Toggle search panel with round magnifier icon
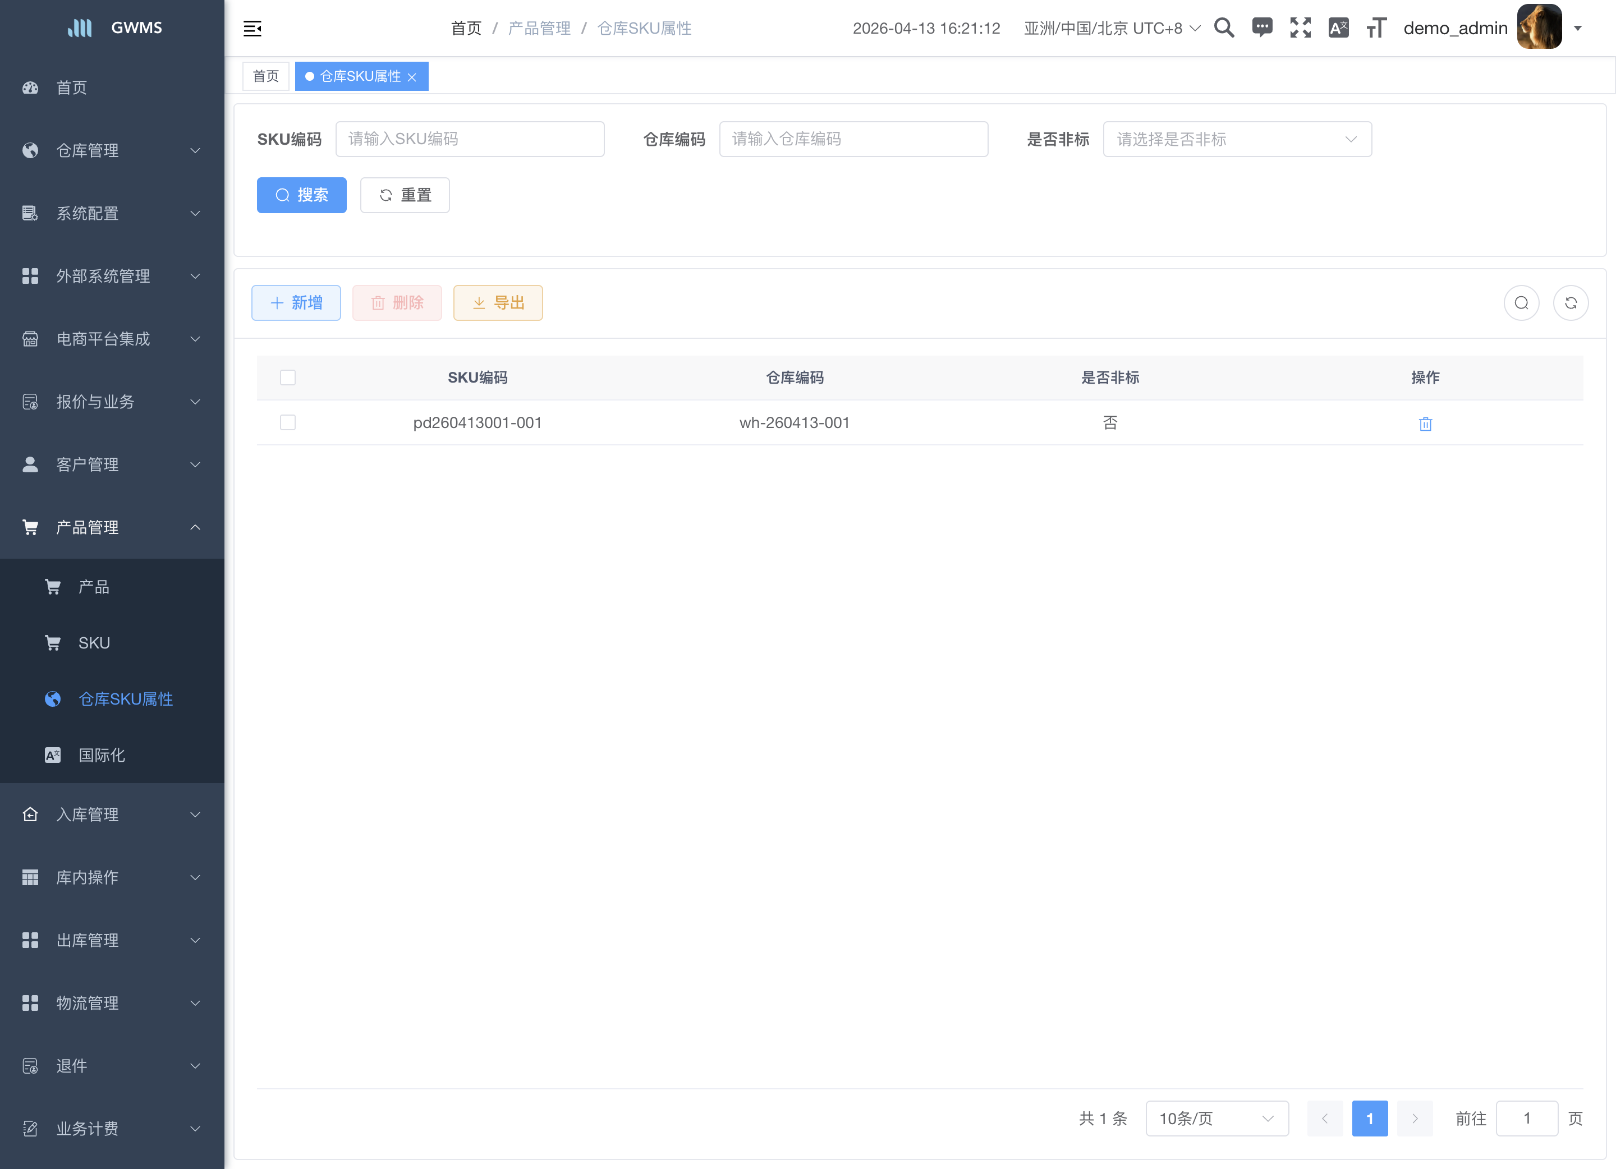1616x1169 pixels. (x=1521, y=303)
